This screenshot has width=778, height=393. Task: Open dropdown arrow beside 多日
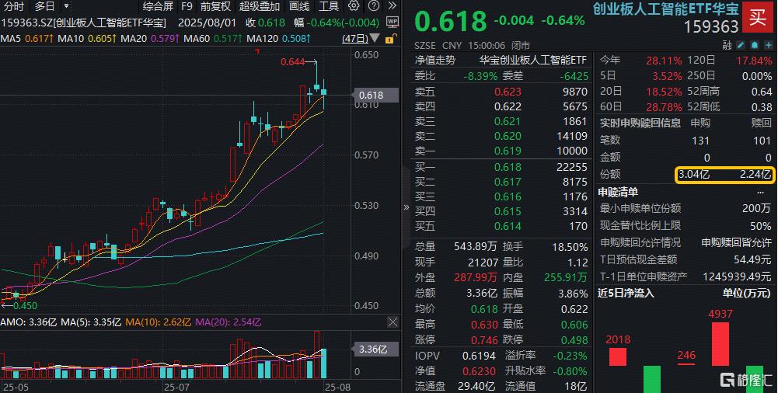tap(66, 6)
